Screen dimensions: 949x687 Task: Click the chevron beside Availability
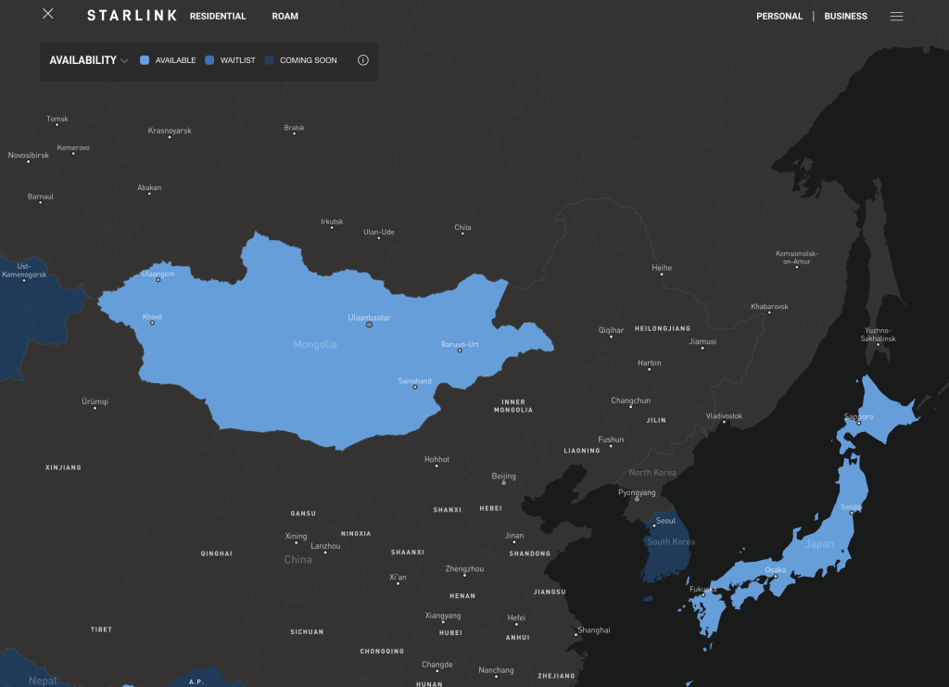124,60
